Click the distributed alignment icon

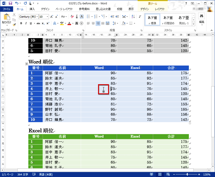[107, 23]
